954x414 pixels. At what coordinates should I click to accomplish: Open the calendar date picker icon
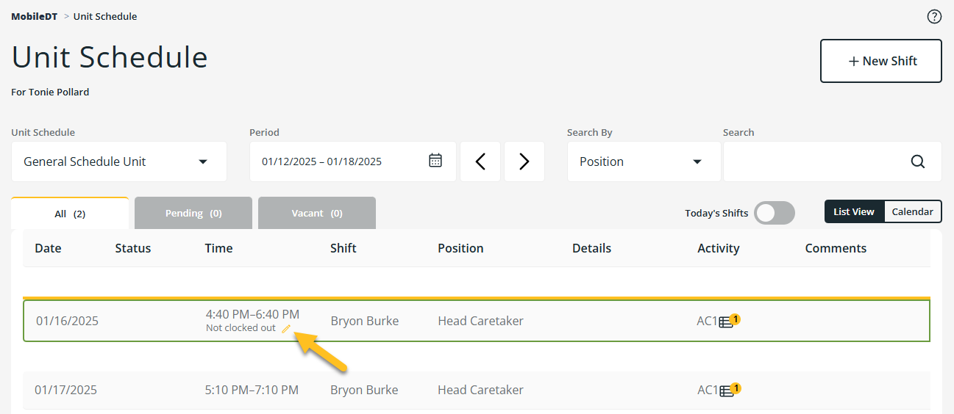click(x=435, y=161)
